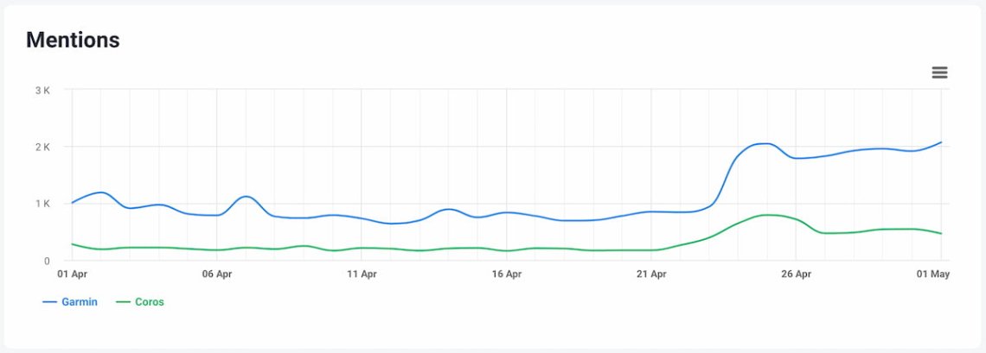986x353 pixels.
Task: Click the 1 K y-axis label
Action: [x=42, y=204]
